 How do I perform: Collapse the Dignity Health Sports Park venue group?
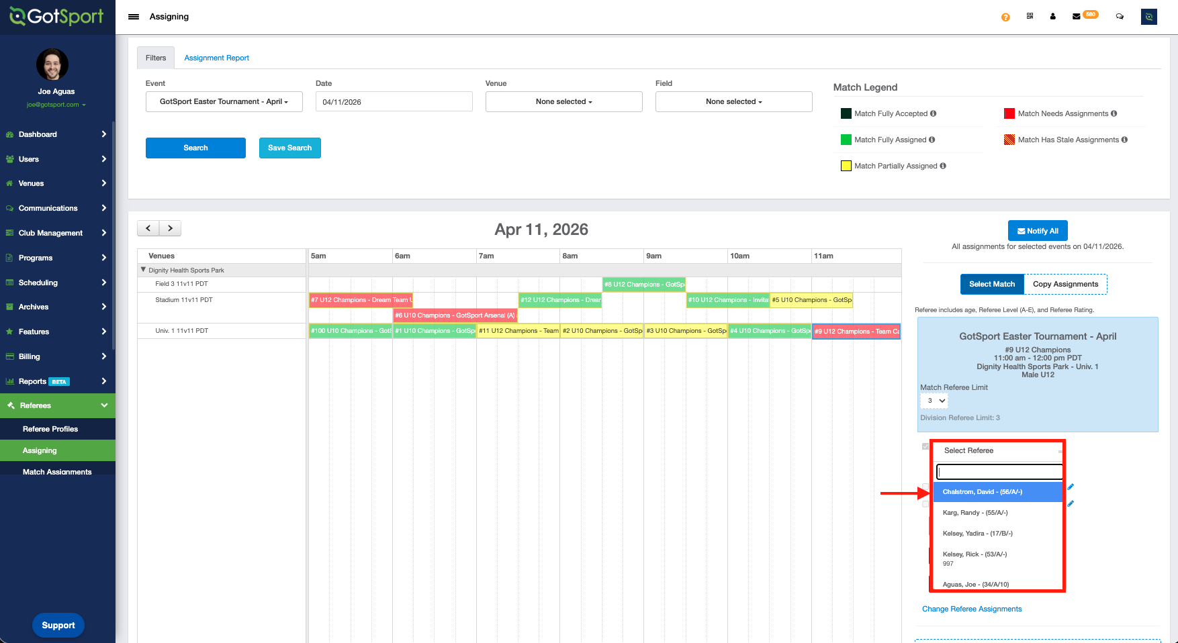(143, 270)
